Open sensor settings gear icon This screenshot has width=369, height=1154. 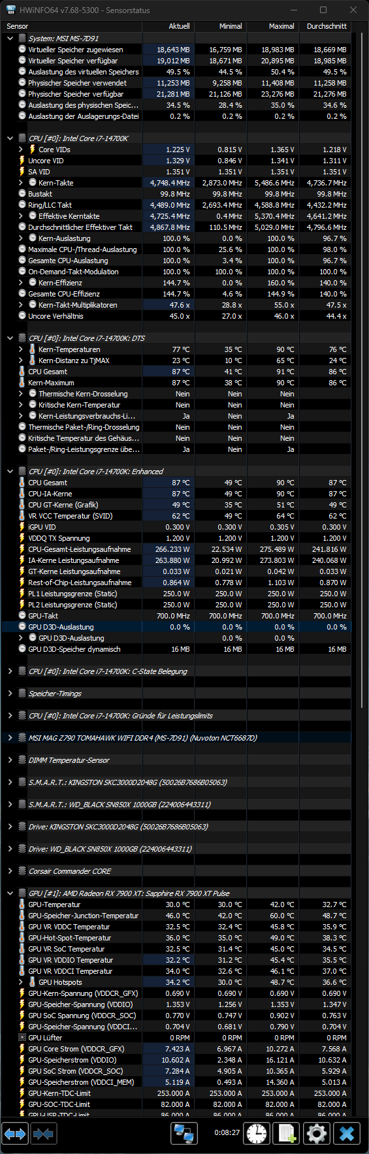317,1134
